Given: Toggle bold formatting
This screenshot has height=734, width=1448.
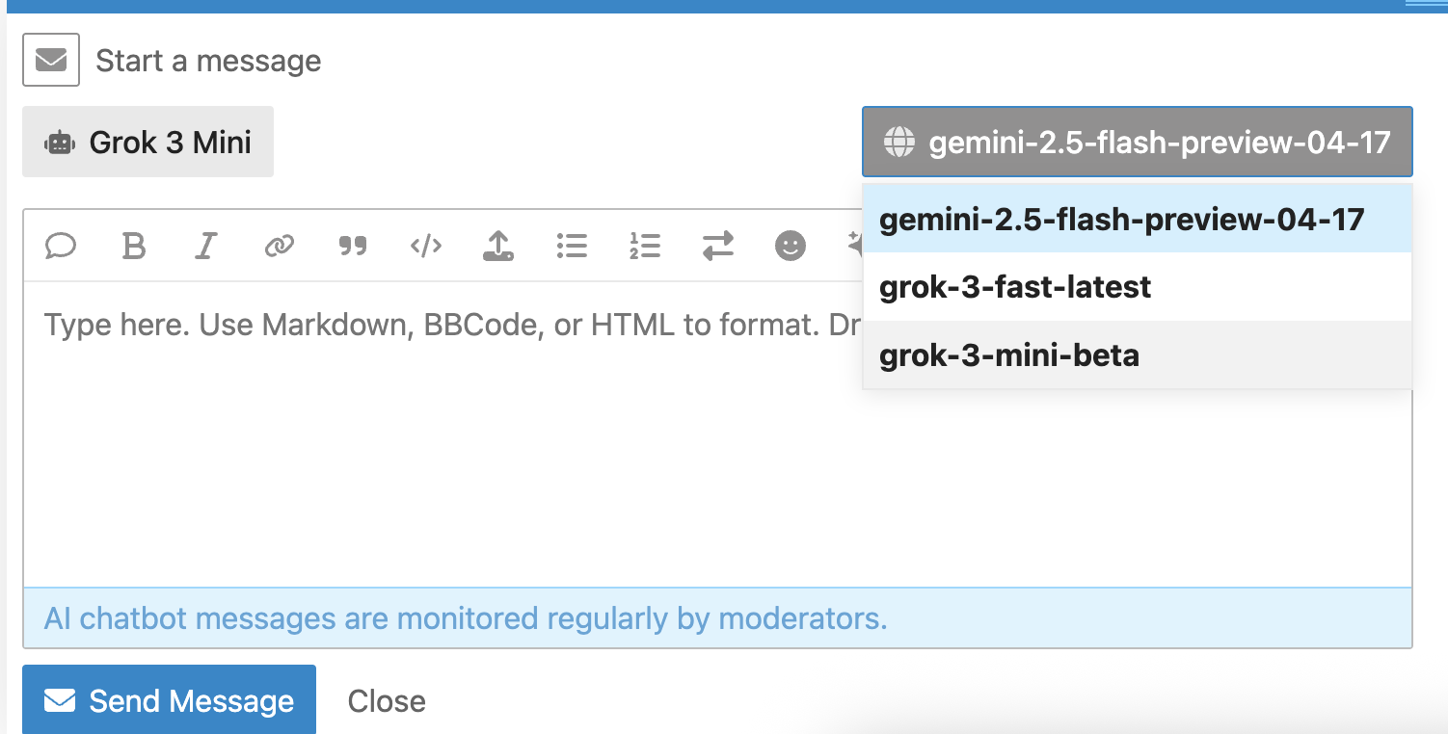Looking at the screenshot, I should point(134,247).
